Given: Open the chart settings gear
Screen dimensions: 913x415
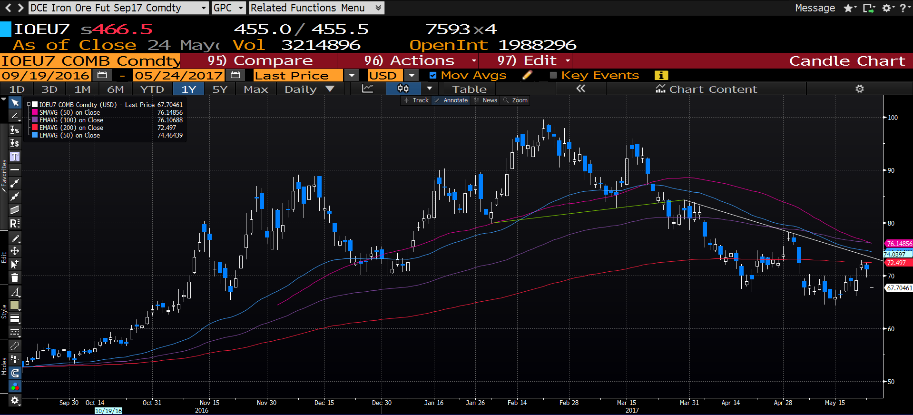Looking at the screenshot, I should (860, 89).
